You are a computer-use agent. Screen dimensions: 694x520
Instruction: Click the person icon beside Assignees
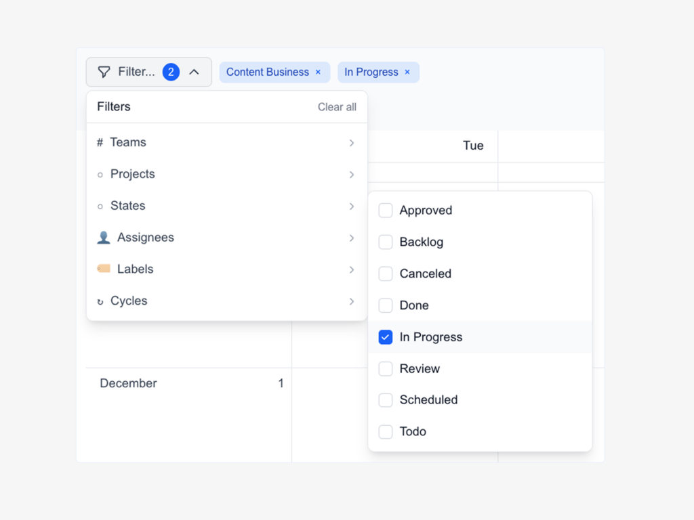pos(104,238)
